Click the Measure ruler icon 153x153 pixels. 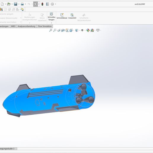(22, 9)
